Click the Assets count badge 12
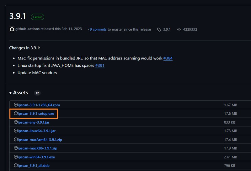Screen dimensions: 251x171 pos(37,93)
